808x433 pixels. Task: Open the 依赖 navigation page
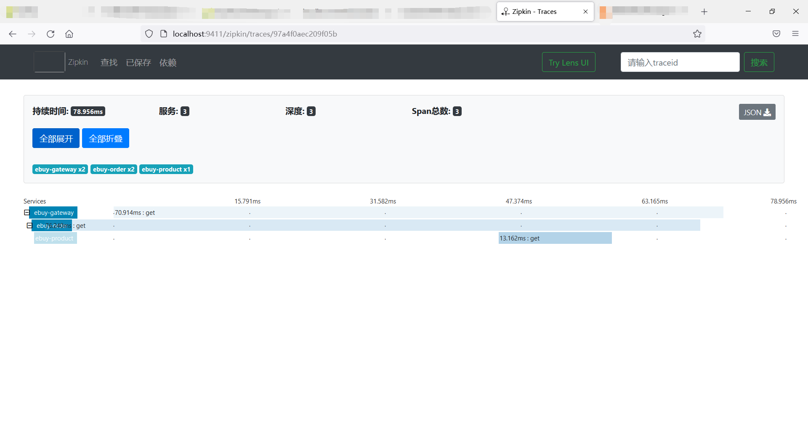168,63
